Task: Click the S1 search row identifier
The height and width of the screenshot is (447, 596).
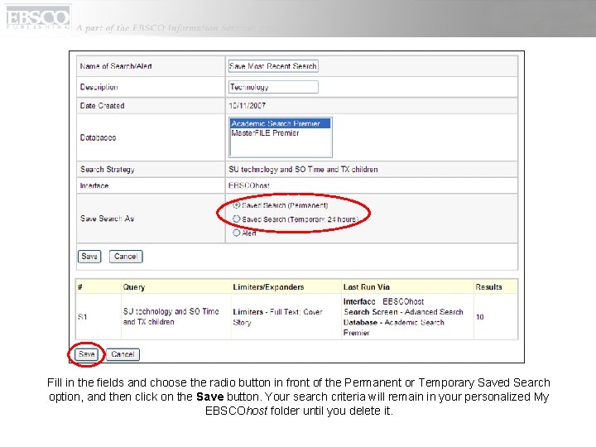Action: 83,316
